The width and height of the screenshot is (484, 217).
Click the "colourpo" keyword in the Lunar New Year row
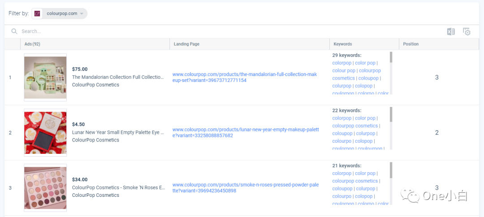point(341,141)
